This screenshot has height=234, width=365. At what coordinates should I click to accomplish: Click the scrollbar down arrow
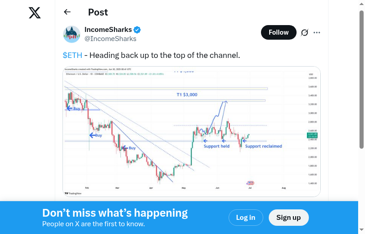coord(362,230)
